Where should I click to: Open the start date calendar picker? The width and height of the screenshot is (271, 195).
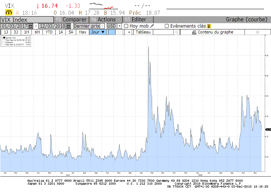click(x=31, y=26)
